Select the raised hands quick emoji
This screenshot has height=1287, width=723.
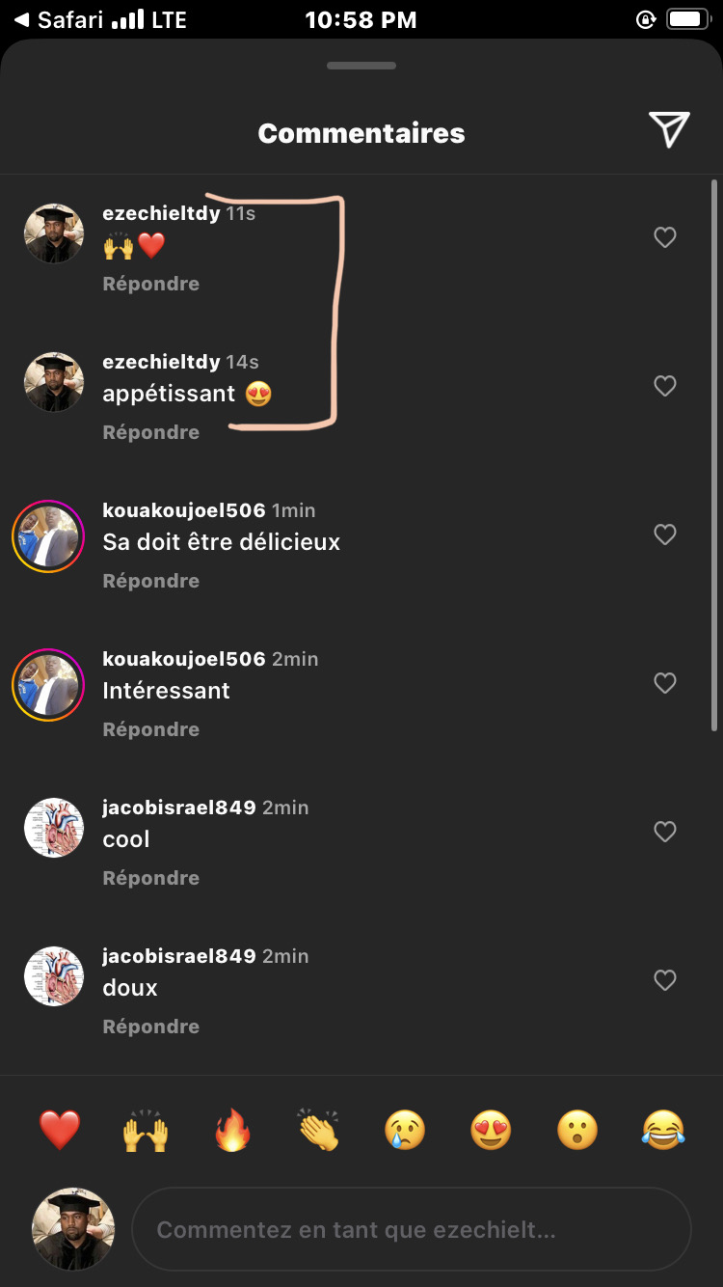[x=146, y=1130]
